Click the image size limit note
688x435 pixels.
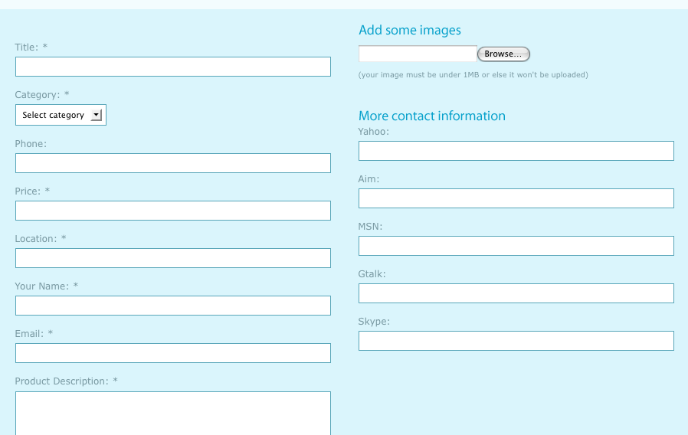coord(473,75)
